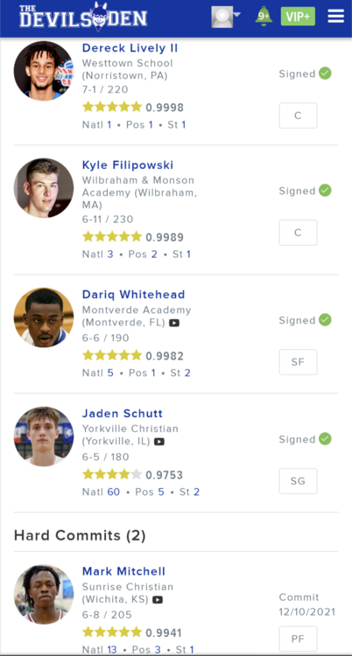Select C position button for Dereck Lively
The image size is (352, 656).
[x=298, y=115]
